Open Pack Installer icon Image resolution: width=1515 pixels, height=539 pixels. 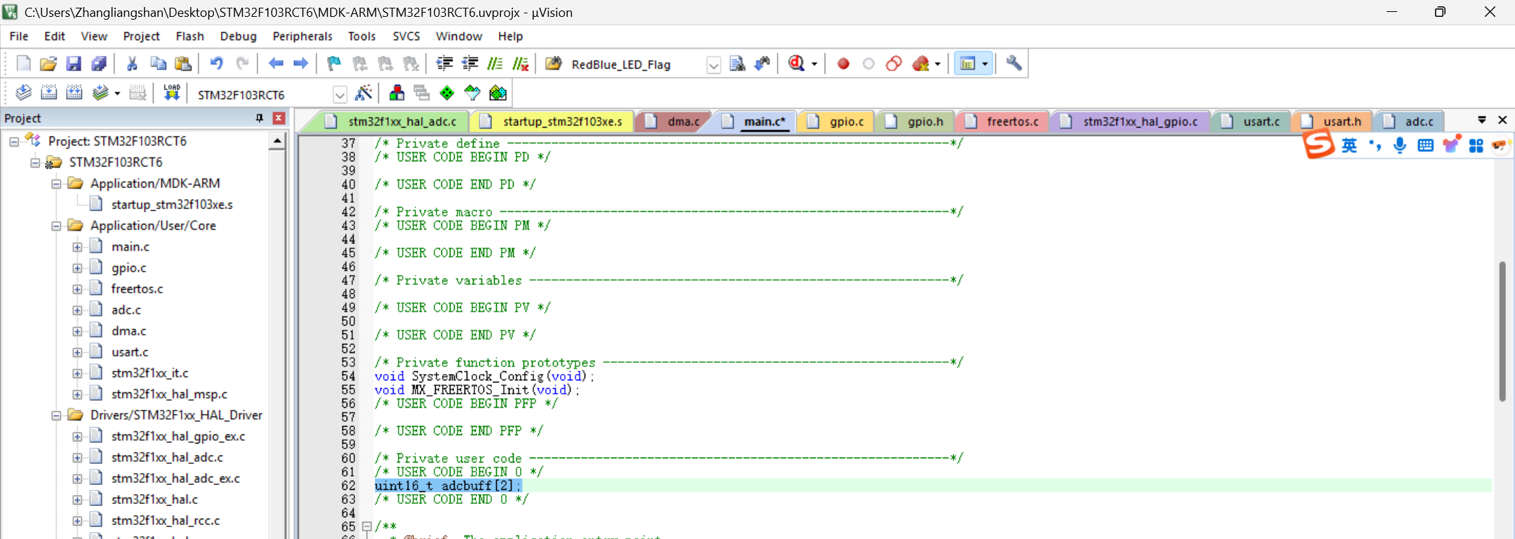tap(498, 93)
